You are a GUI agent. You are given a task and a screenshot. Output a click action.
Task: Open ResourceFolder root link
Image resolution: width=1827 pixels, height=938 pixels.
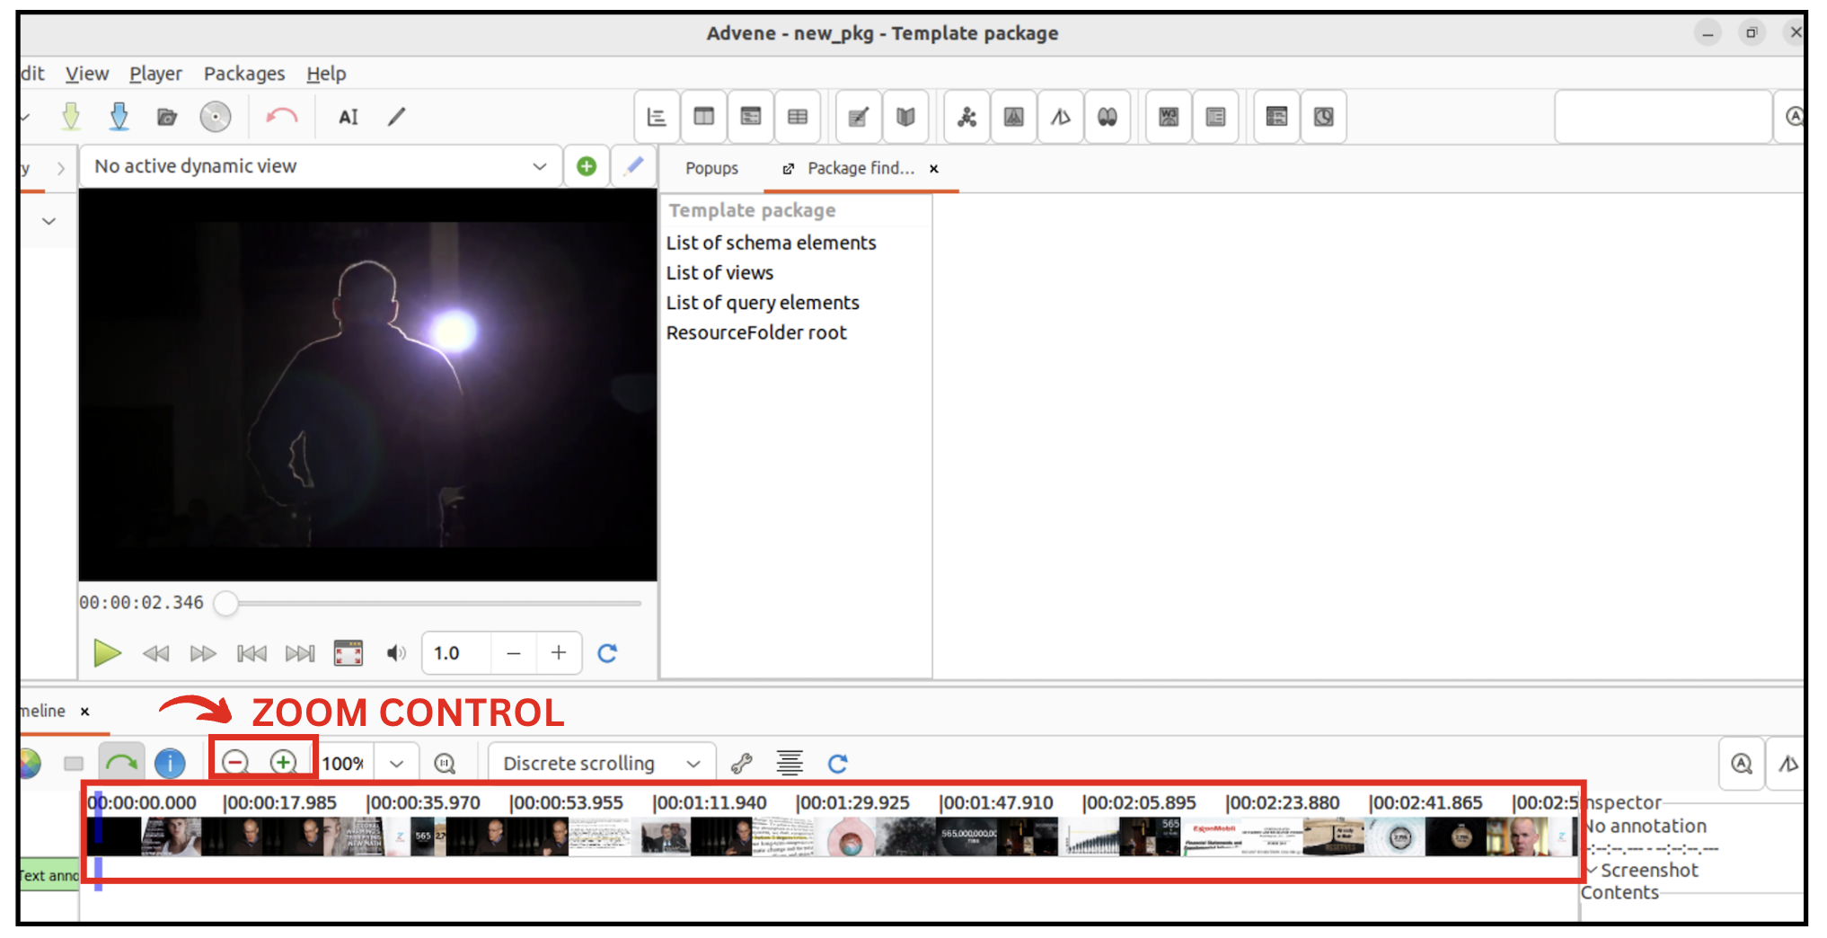point(756,332)
